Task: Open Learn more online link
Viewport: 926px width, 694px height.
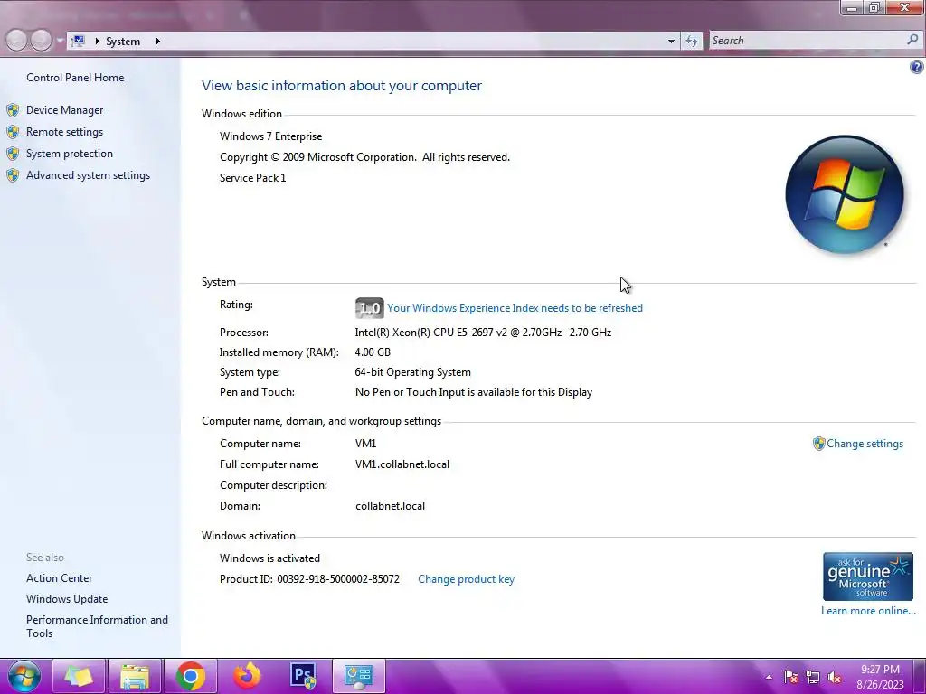Action: pos(868,611)
